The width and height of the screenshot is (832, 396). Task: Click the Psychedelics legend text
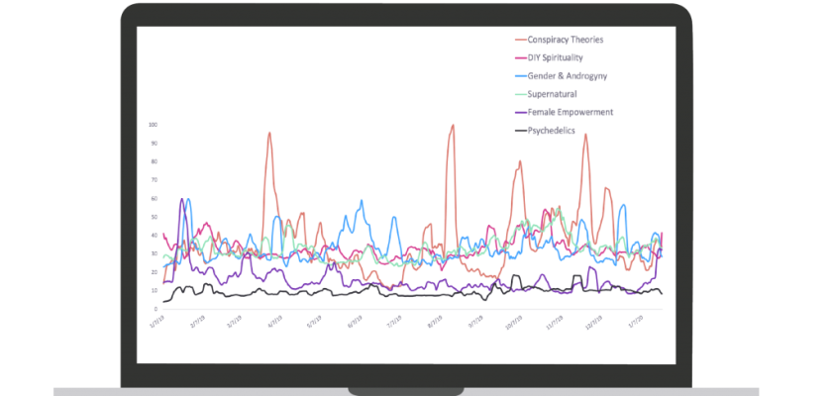tap(552, 130)
